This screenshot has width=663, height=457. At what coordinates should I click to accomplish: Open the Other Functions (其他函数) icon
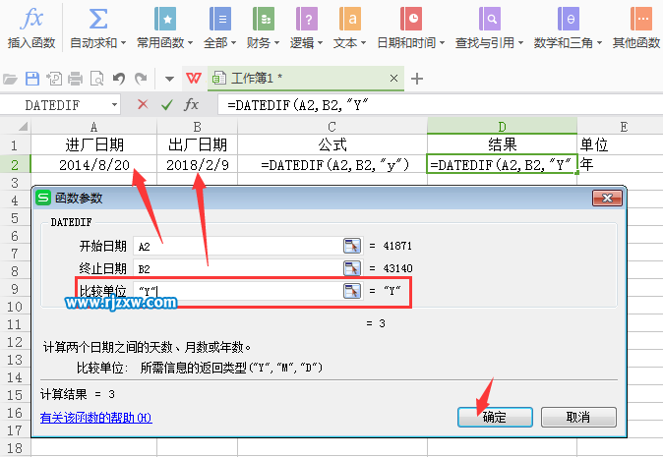[x=641, y=19]
